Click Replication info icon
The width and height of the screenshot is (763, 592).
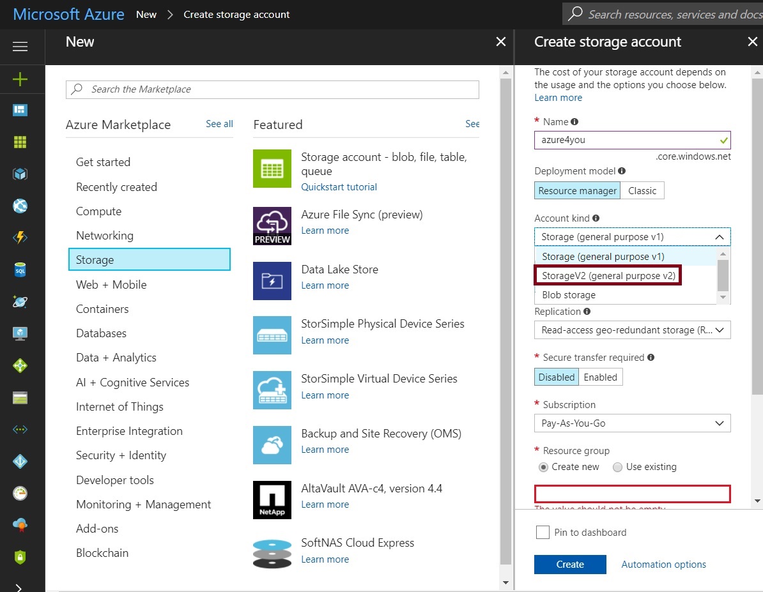tap(587, 311)
